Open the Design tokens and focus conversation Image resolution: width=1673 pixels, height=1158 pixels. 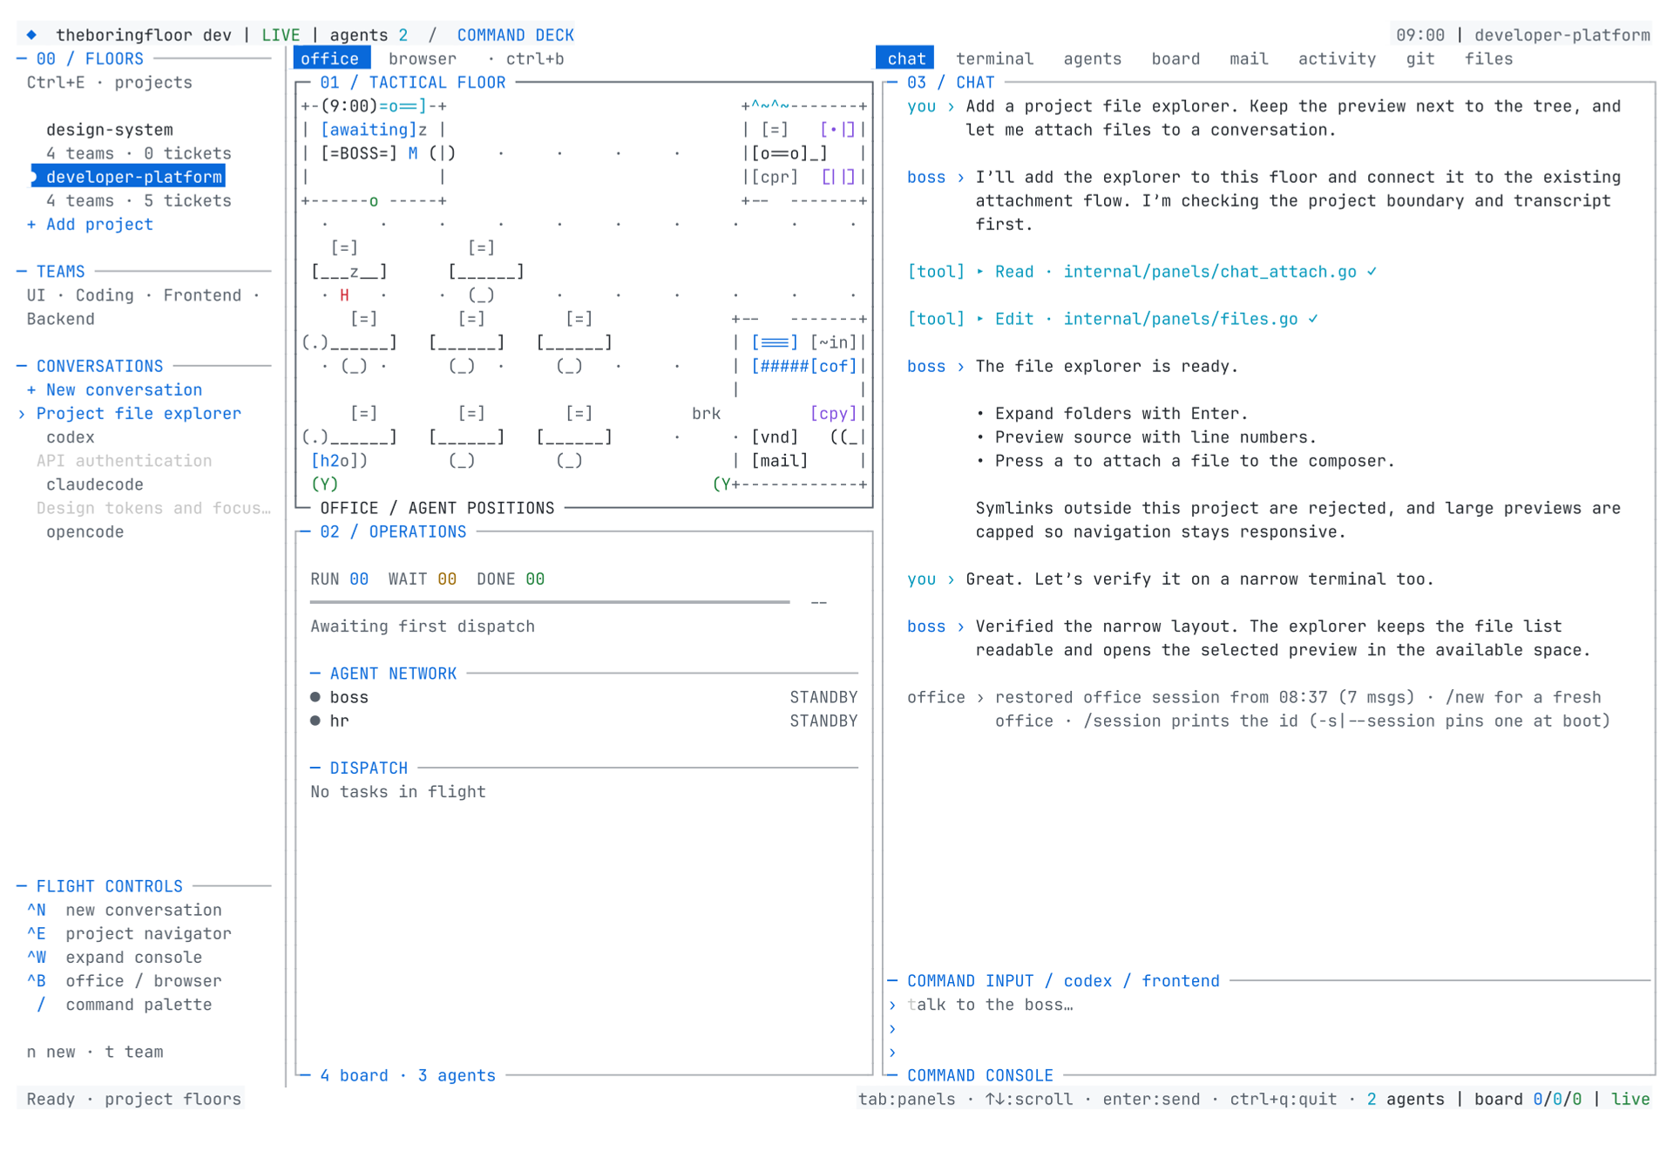(x=153, y=508)
